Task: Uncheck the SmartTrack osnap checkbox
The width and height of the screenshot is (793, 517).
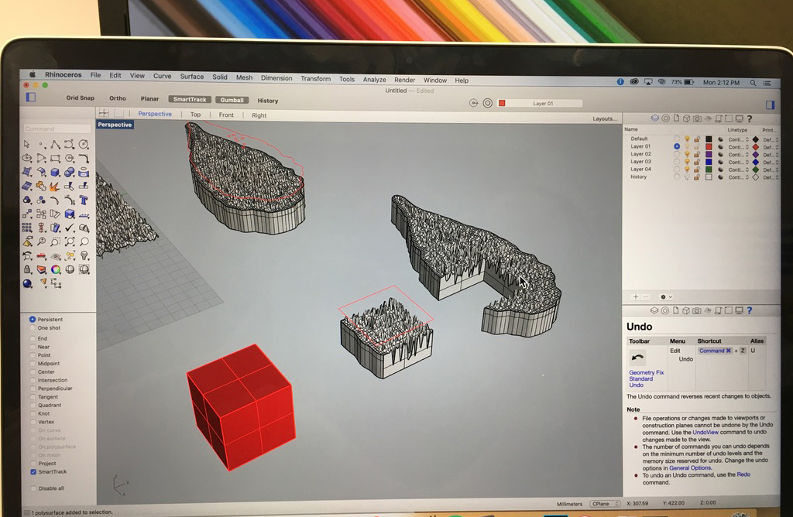Action: (x=33, y=472)
